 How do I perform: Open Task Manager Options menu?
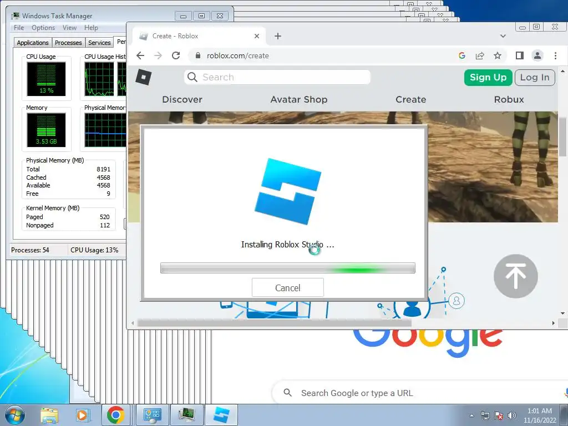click(x=43, y=28)
